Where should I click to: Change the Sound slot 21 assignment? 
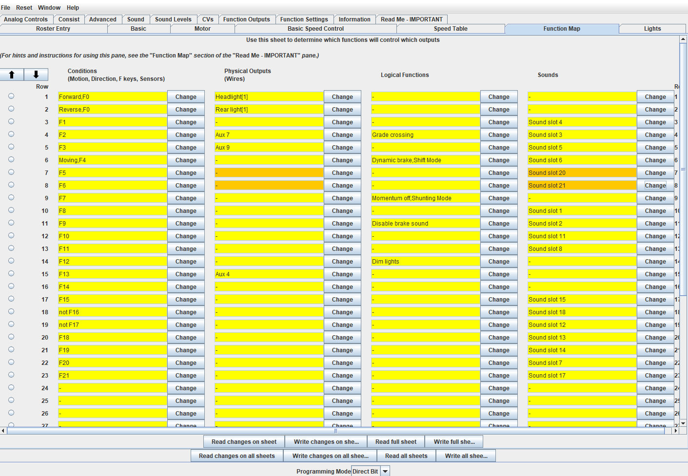pos(655,186)
